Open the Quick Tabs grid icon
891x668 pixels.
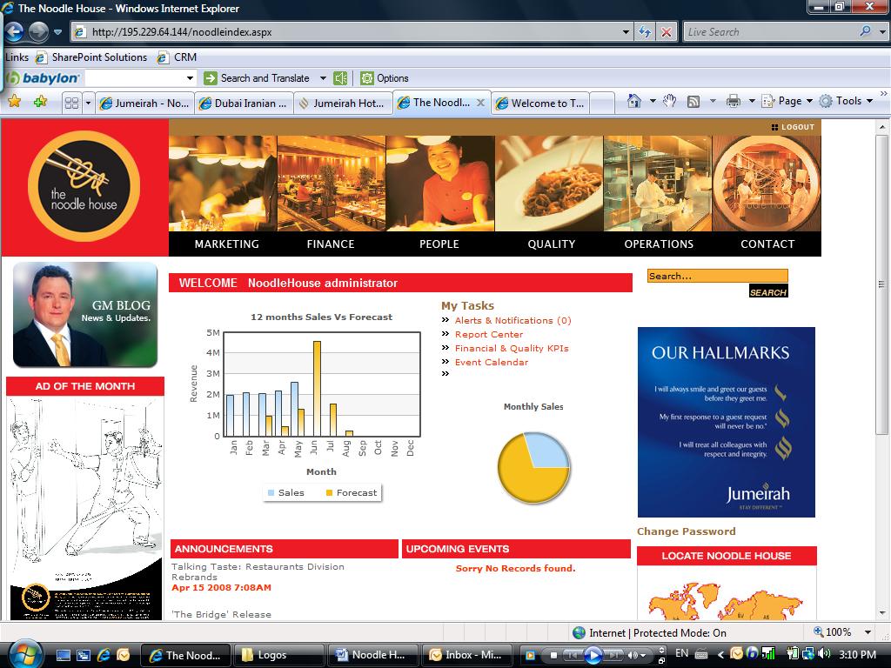[71, 103]
